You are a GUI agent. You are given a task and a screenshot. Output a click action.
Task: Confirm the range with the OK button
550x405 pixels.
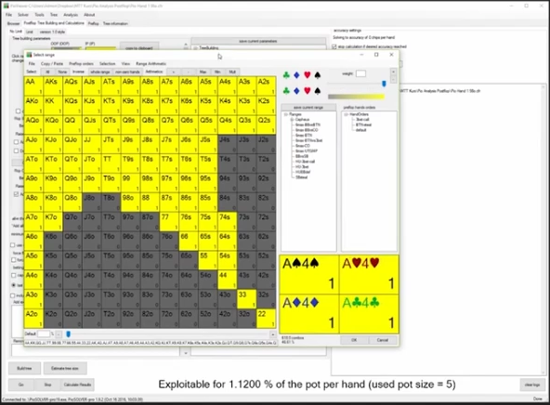tap(354, 340)
